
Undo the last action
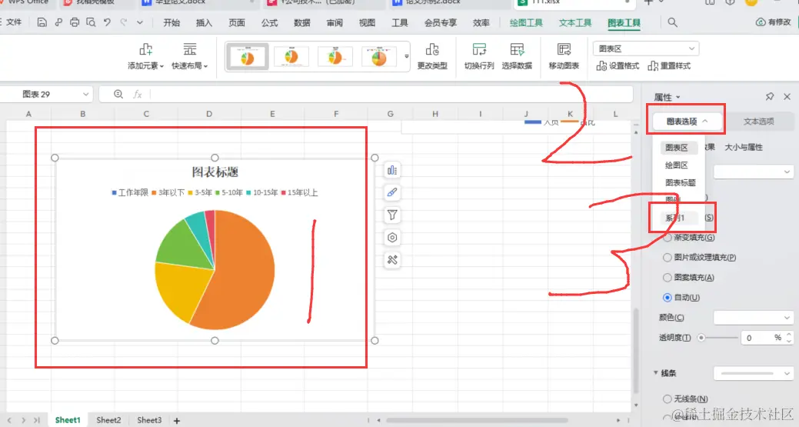coord(107,22)
